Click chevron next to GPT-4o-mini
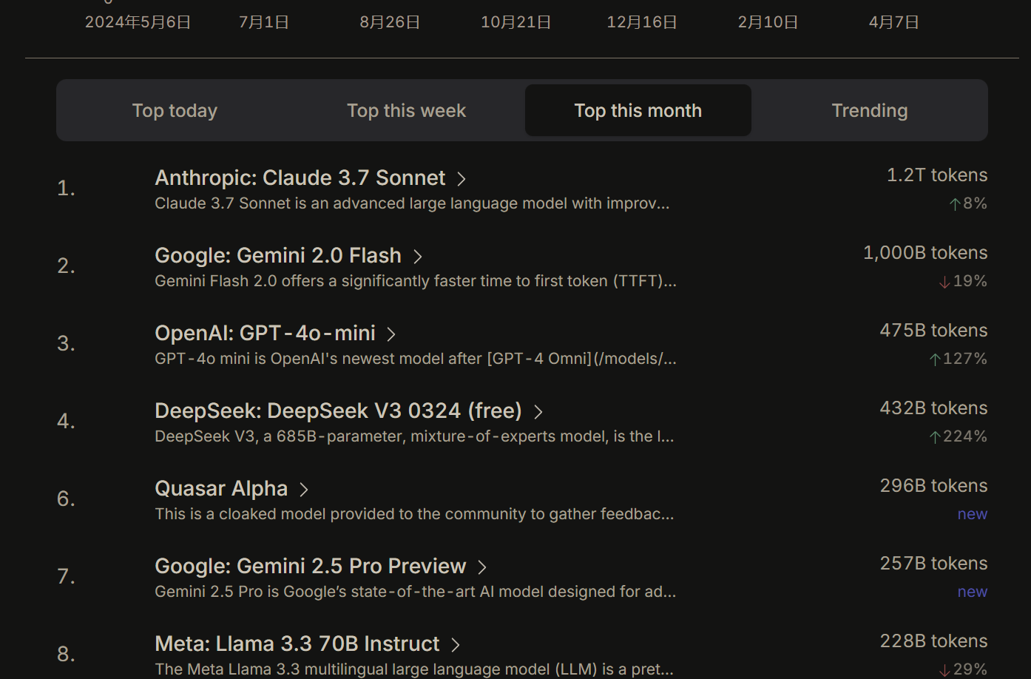 tap(391, 334)
